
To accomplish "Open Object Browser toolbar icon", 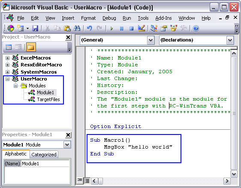I will point(174,28).
